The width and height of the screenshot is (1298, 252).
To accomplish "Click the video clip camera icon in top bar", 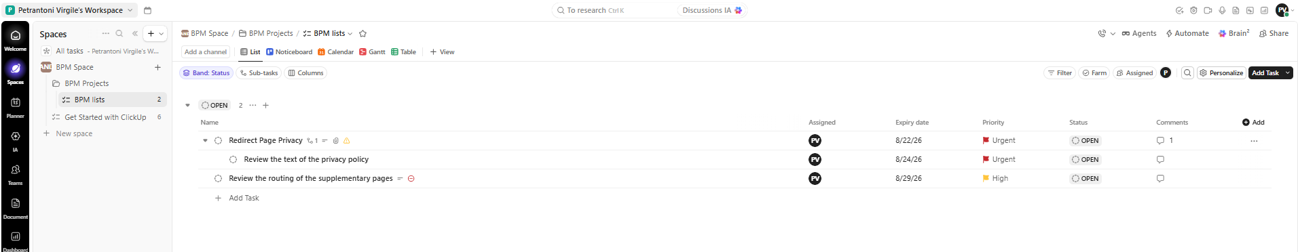I will click(x=1208, y=10).
